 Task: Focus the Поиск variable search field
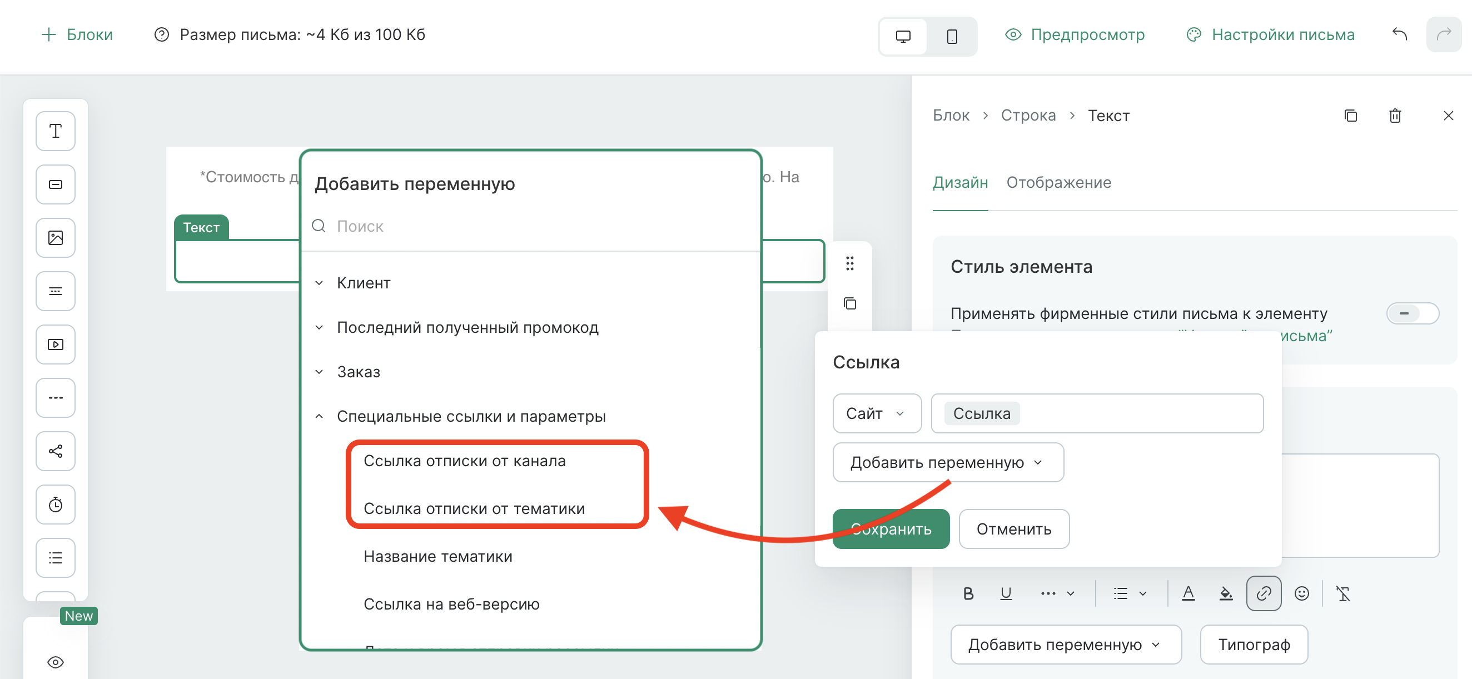531,227
